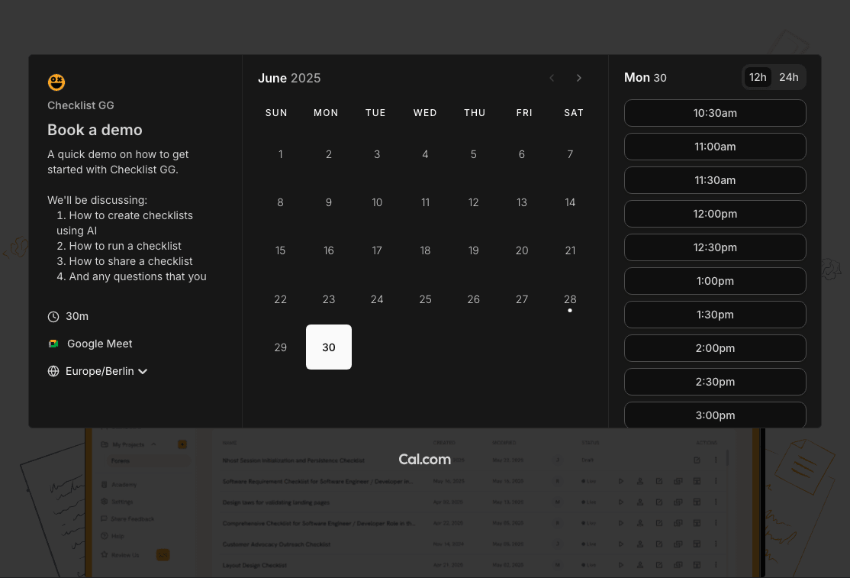Screen dimensions: 850x578
Task: Click the SAT weekday header
Action: click(x=574, y=113)
